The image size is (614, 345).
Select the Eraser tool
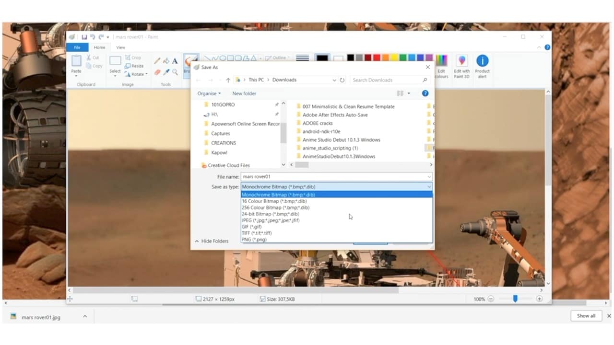pos(157,72)
